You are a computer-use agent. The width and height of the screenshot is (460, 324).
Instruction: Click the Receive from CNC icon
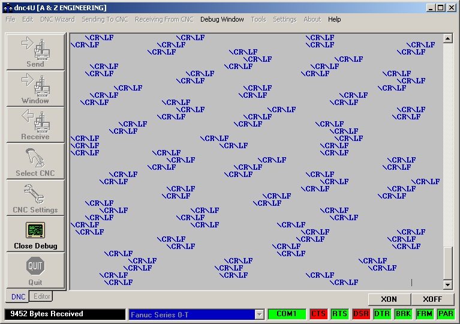click(35, 121)
